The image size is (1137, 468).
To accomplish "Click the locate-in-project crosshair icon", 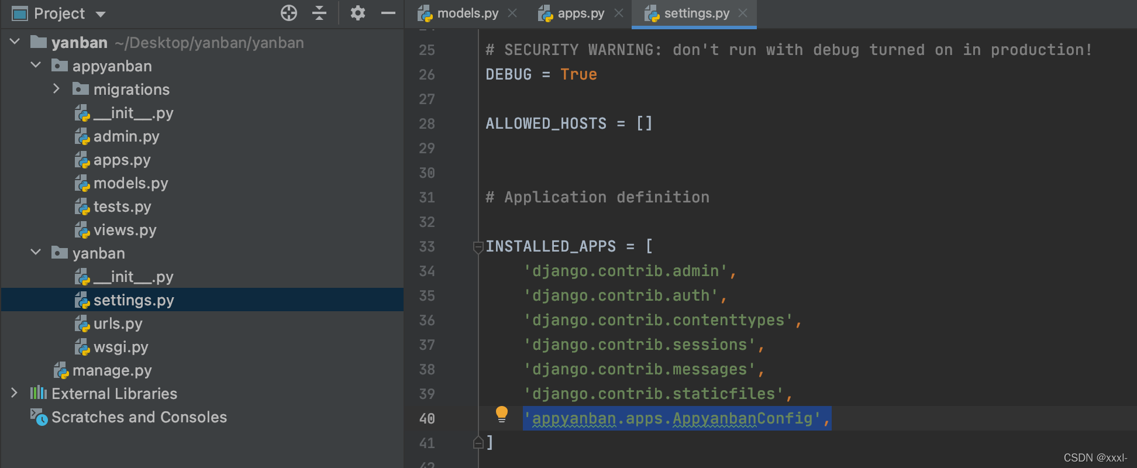I will click(289, 13).
